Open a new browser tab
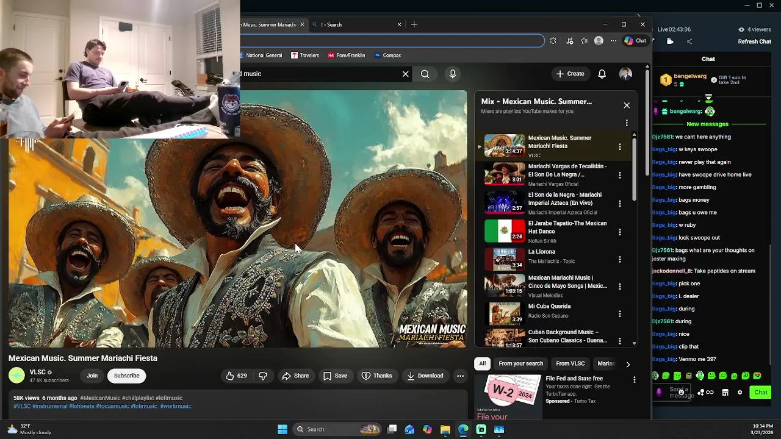 414,24
